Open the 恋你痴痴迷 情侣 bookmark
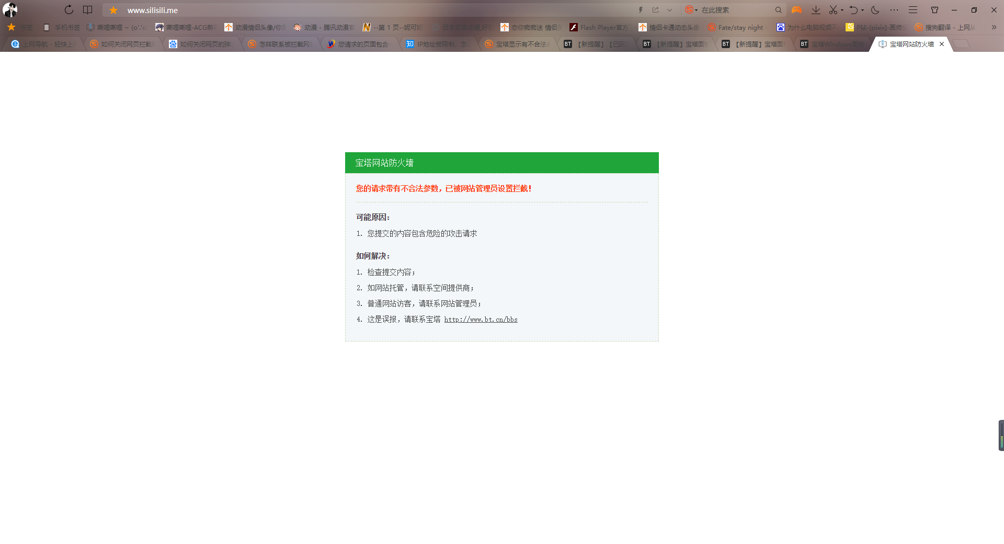This screenshot has width=1004, height=544. pyautogui.click(x=531, y=27)
